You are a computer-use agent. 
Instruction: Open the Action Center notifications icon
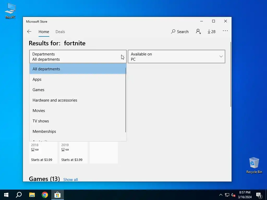click(x=259, y=195)
